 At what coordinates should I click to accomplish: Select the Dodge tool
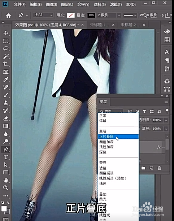click(x=6, y=141)
